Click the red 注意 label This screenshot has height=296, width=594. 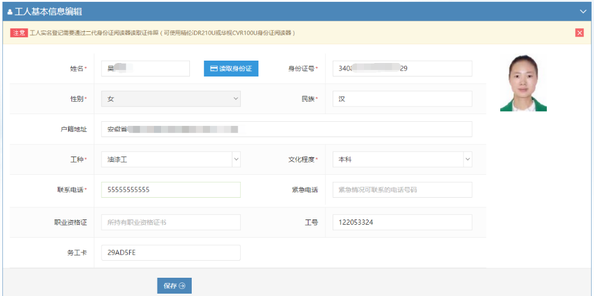tap(18, 33)
